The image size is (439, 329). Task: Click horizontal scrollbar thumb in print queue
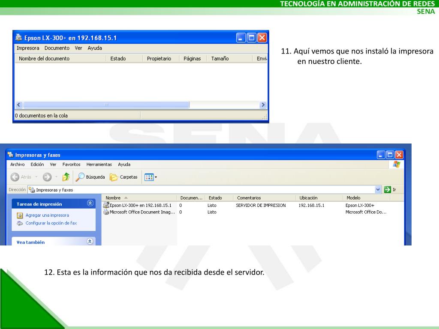(x=106, y=105)
